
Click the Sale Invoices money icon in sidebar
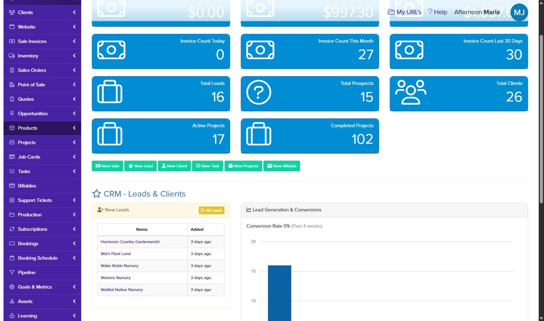[x=12, y=41]
